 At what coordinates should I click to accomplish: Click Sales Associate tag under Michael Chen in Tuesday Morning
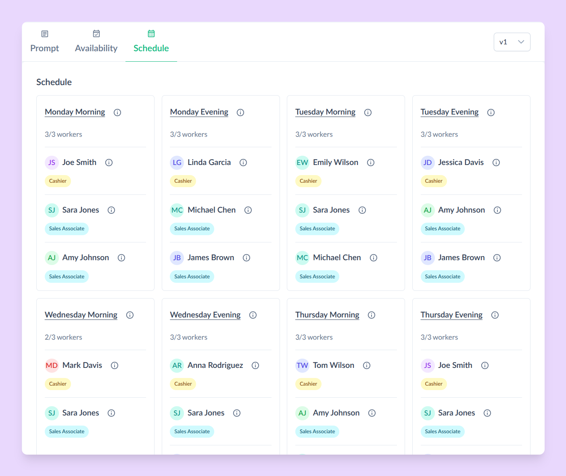click(317, 277)
